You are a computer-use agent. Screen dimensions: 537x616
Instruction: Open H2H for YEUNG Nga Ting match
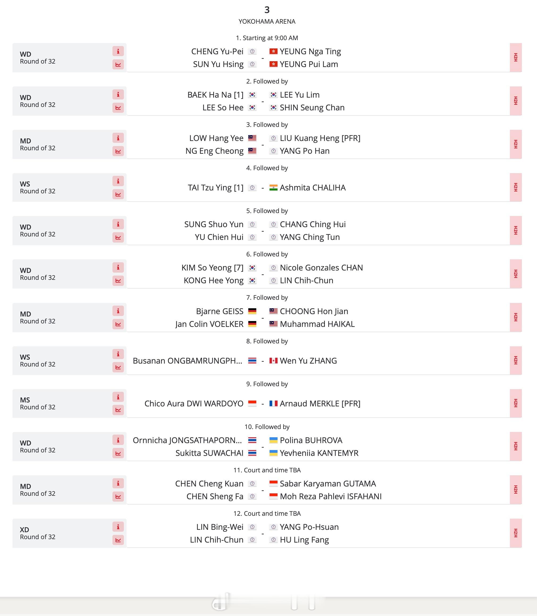pyautogui.click(x=516, y=57)
